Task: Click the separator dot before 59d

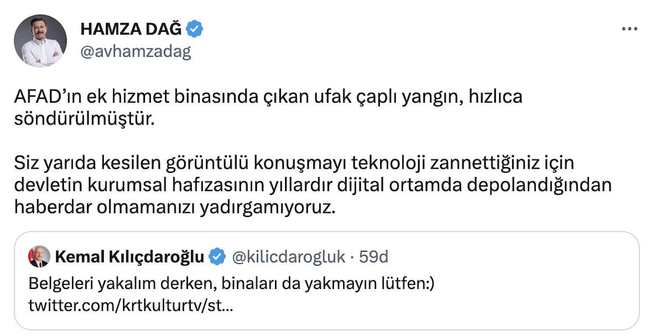Action: pyautogui.click(x=352, y=257)
